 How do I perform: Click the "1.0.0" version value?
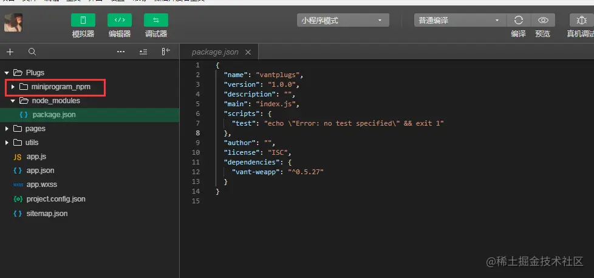click(282, 84)
